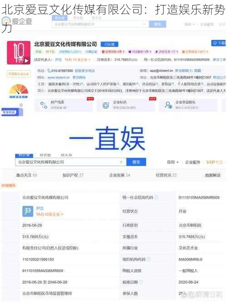227x303 pixels.
Task: Click the 已认领 badge next to company name
Action: pos(109,44)
